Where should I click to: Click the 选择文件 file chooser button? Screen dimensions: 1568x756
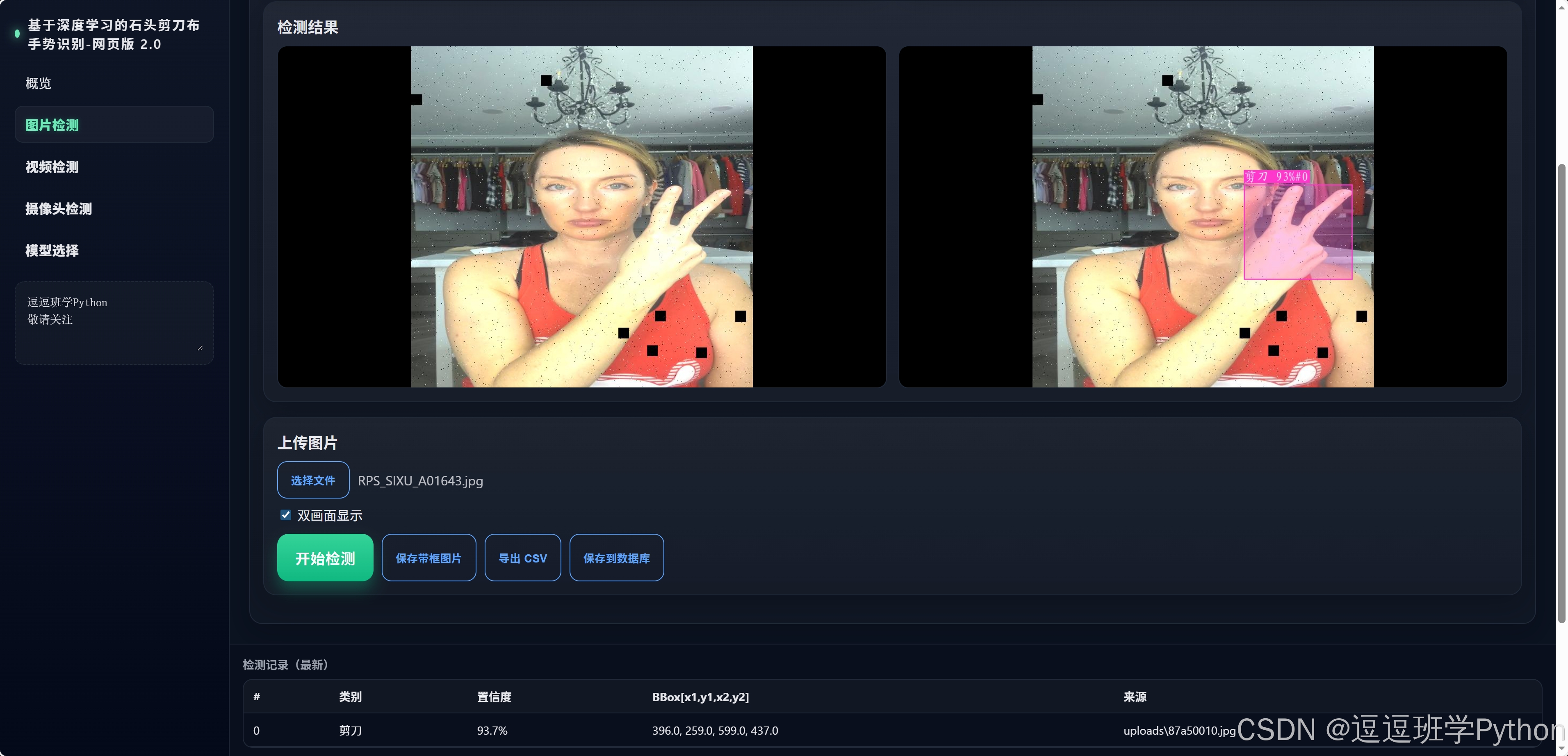coord(313,480)
